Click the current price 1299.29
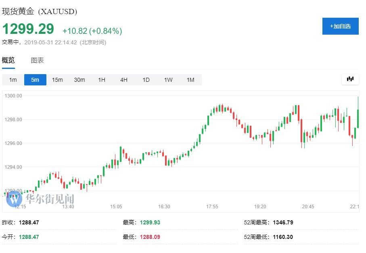The image size is (366, 253). pyautogui.click(x=28, y=29)
